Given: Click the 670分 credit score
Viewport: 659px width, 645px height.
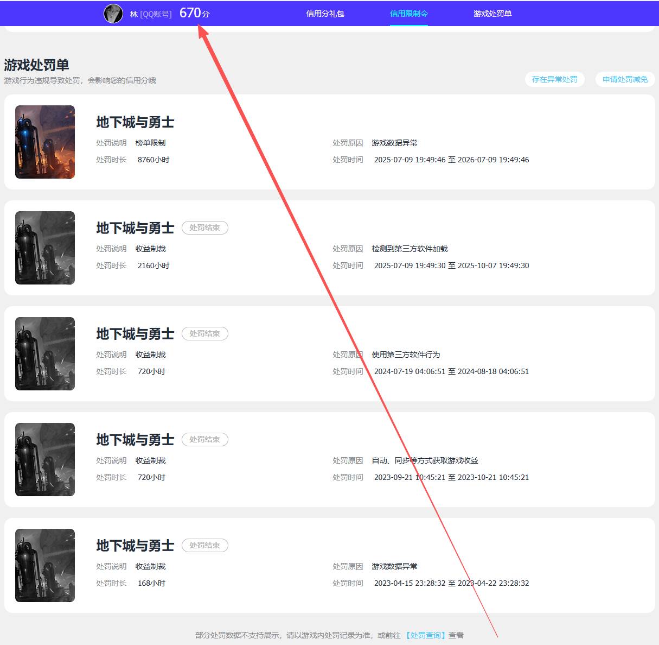Looking at the screenshot, I should click(x=194, y=13).
